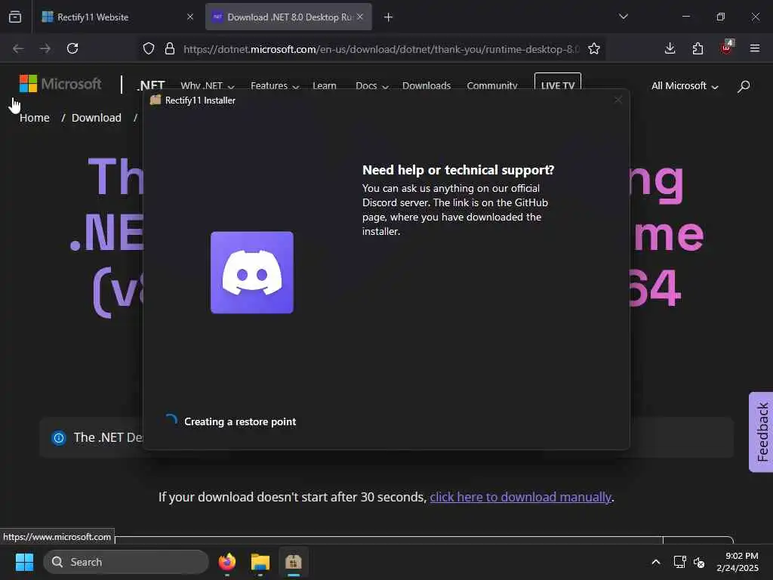Open a new browser tab
The image size is (773, 580).
pyautogui.click(x=389, y=17)
